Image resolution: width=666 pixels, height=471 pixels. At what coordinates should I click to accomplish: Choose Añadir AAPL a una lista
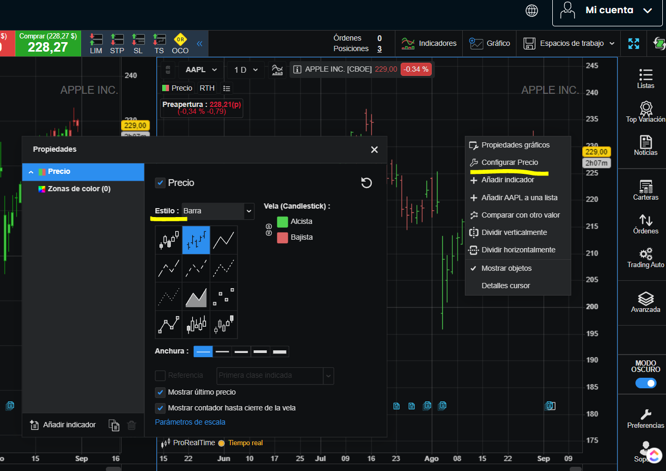coord(518,198)
